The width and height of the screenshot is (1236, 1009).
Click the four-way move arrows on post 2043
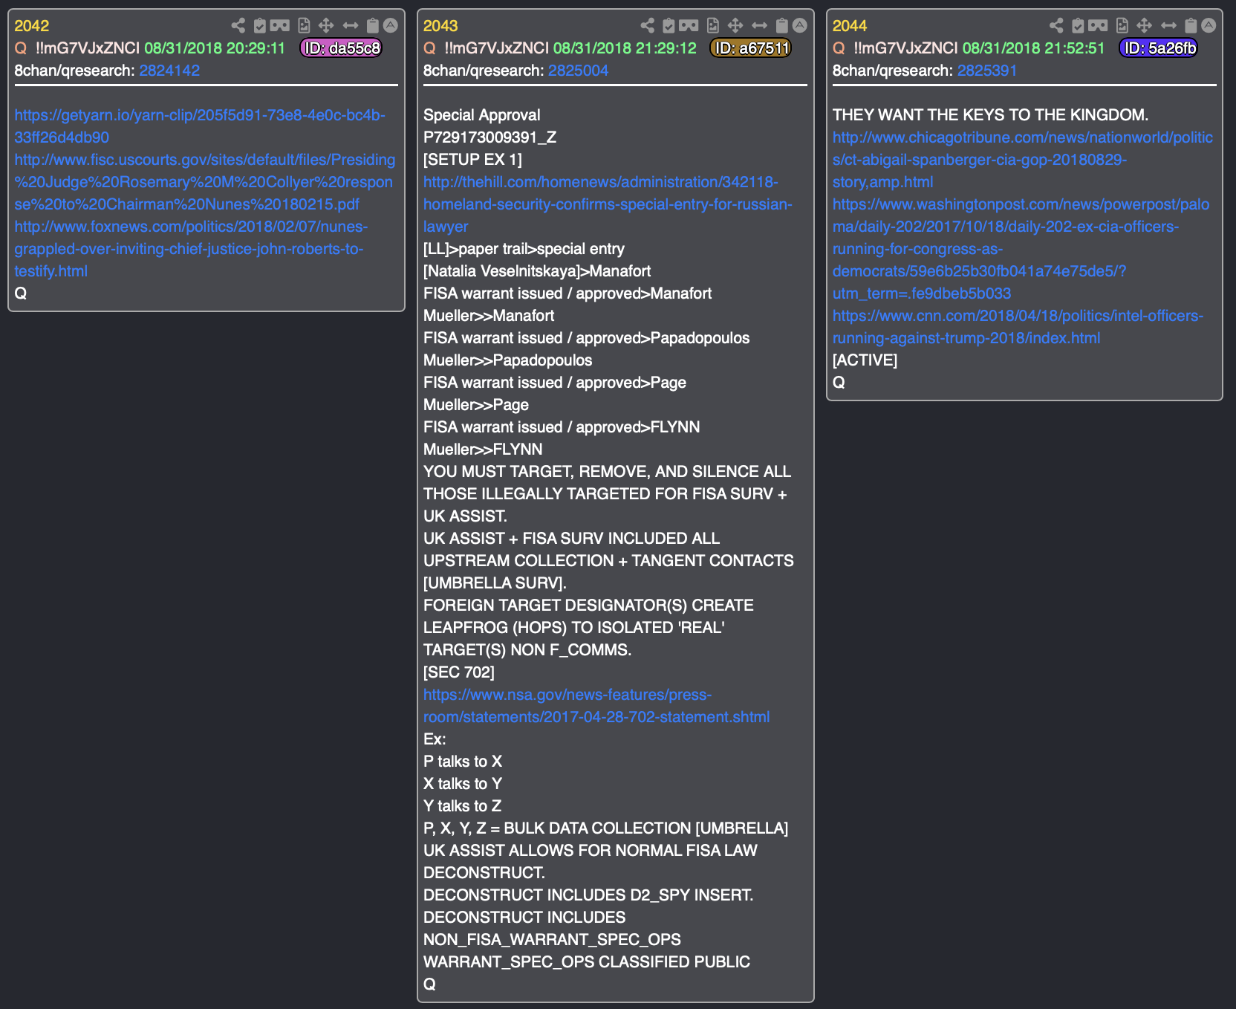pos(735,26)
